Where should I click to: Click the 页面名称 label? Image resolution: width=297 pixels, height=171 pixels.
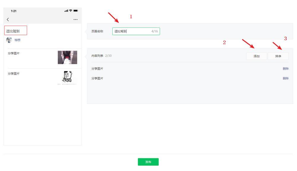pyautogui.click(x=97, y=31)
